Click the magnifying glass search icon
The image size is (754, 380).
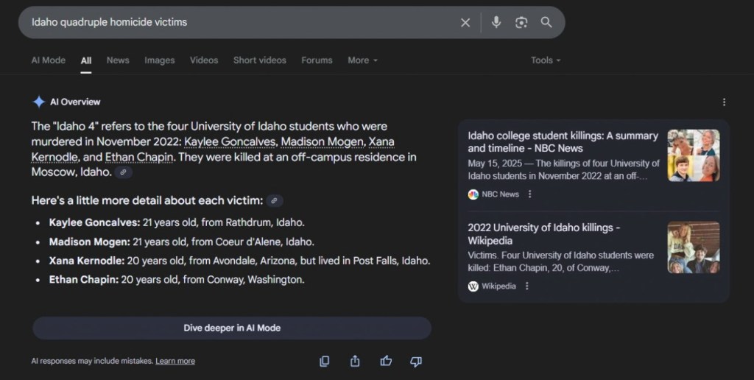click(546, 23)
